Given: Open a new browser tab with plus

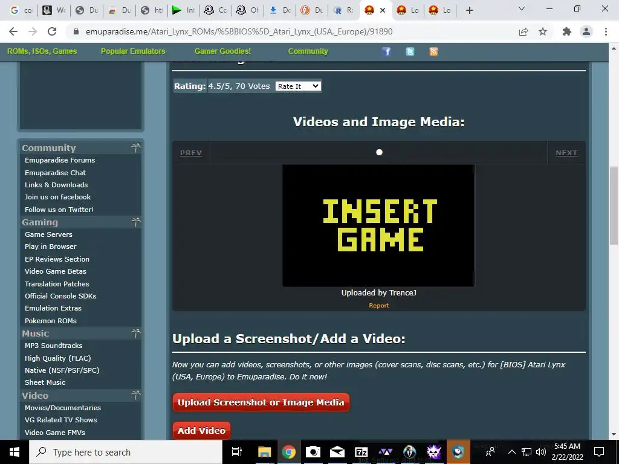Looking at the screenshot, I should pos(469,10).
